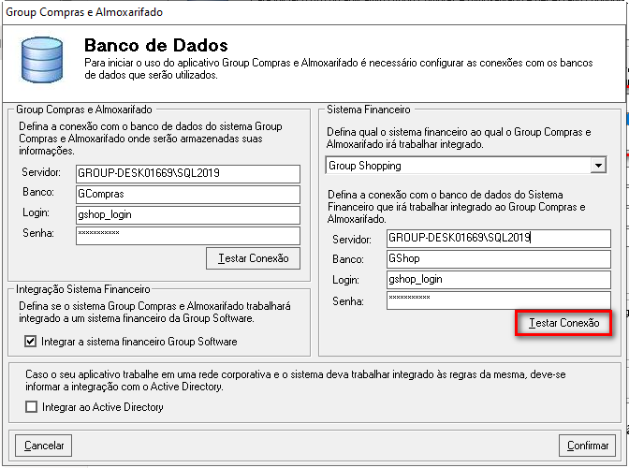Focus the Login field in Group Compras section

click(x=188, y=215)
